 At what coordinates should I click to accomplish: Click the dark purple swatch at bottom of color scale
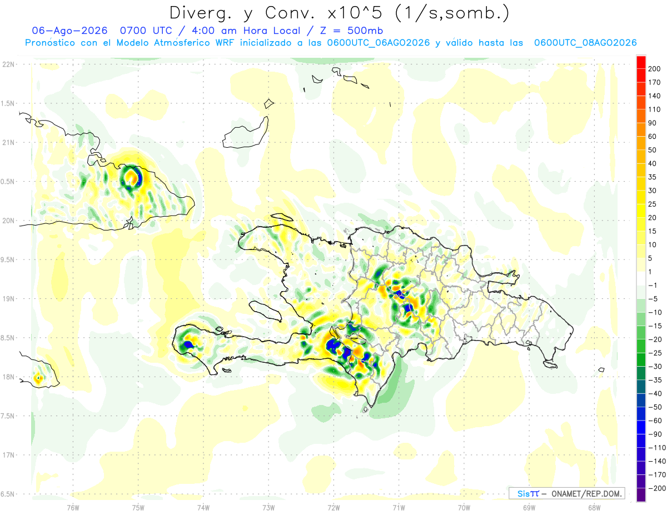[x=641, y=495]
